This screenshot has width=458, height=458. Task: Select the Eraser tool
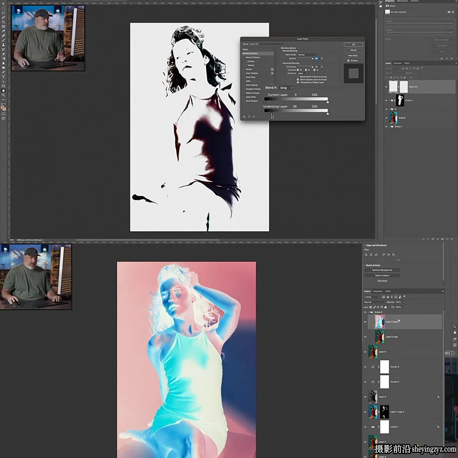pos(3,54)
